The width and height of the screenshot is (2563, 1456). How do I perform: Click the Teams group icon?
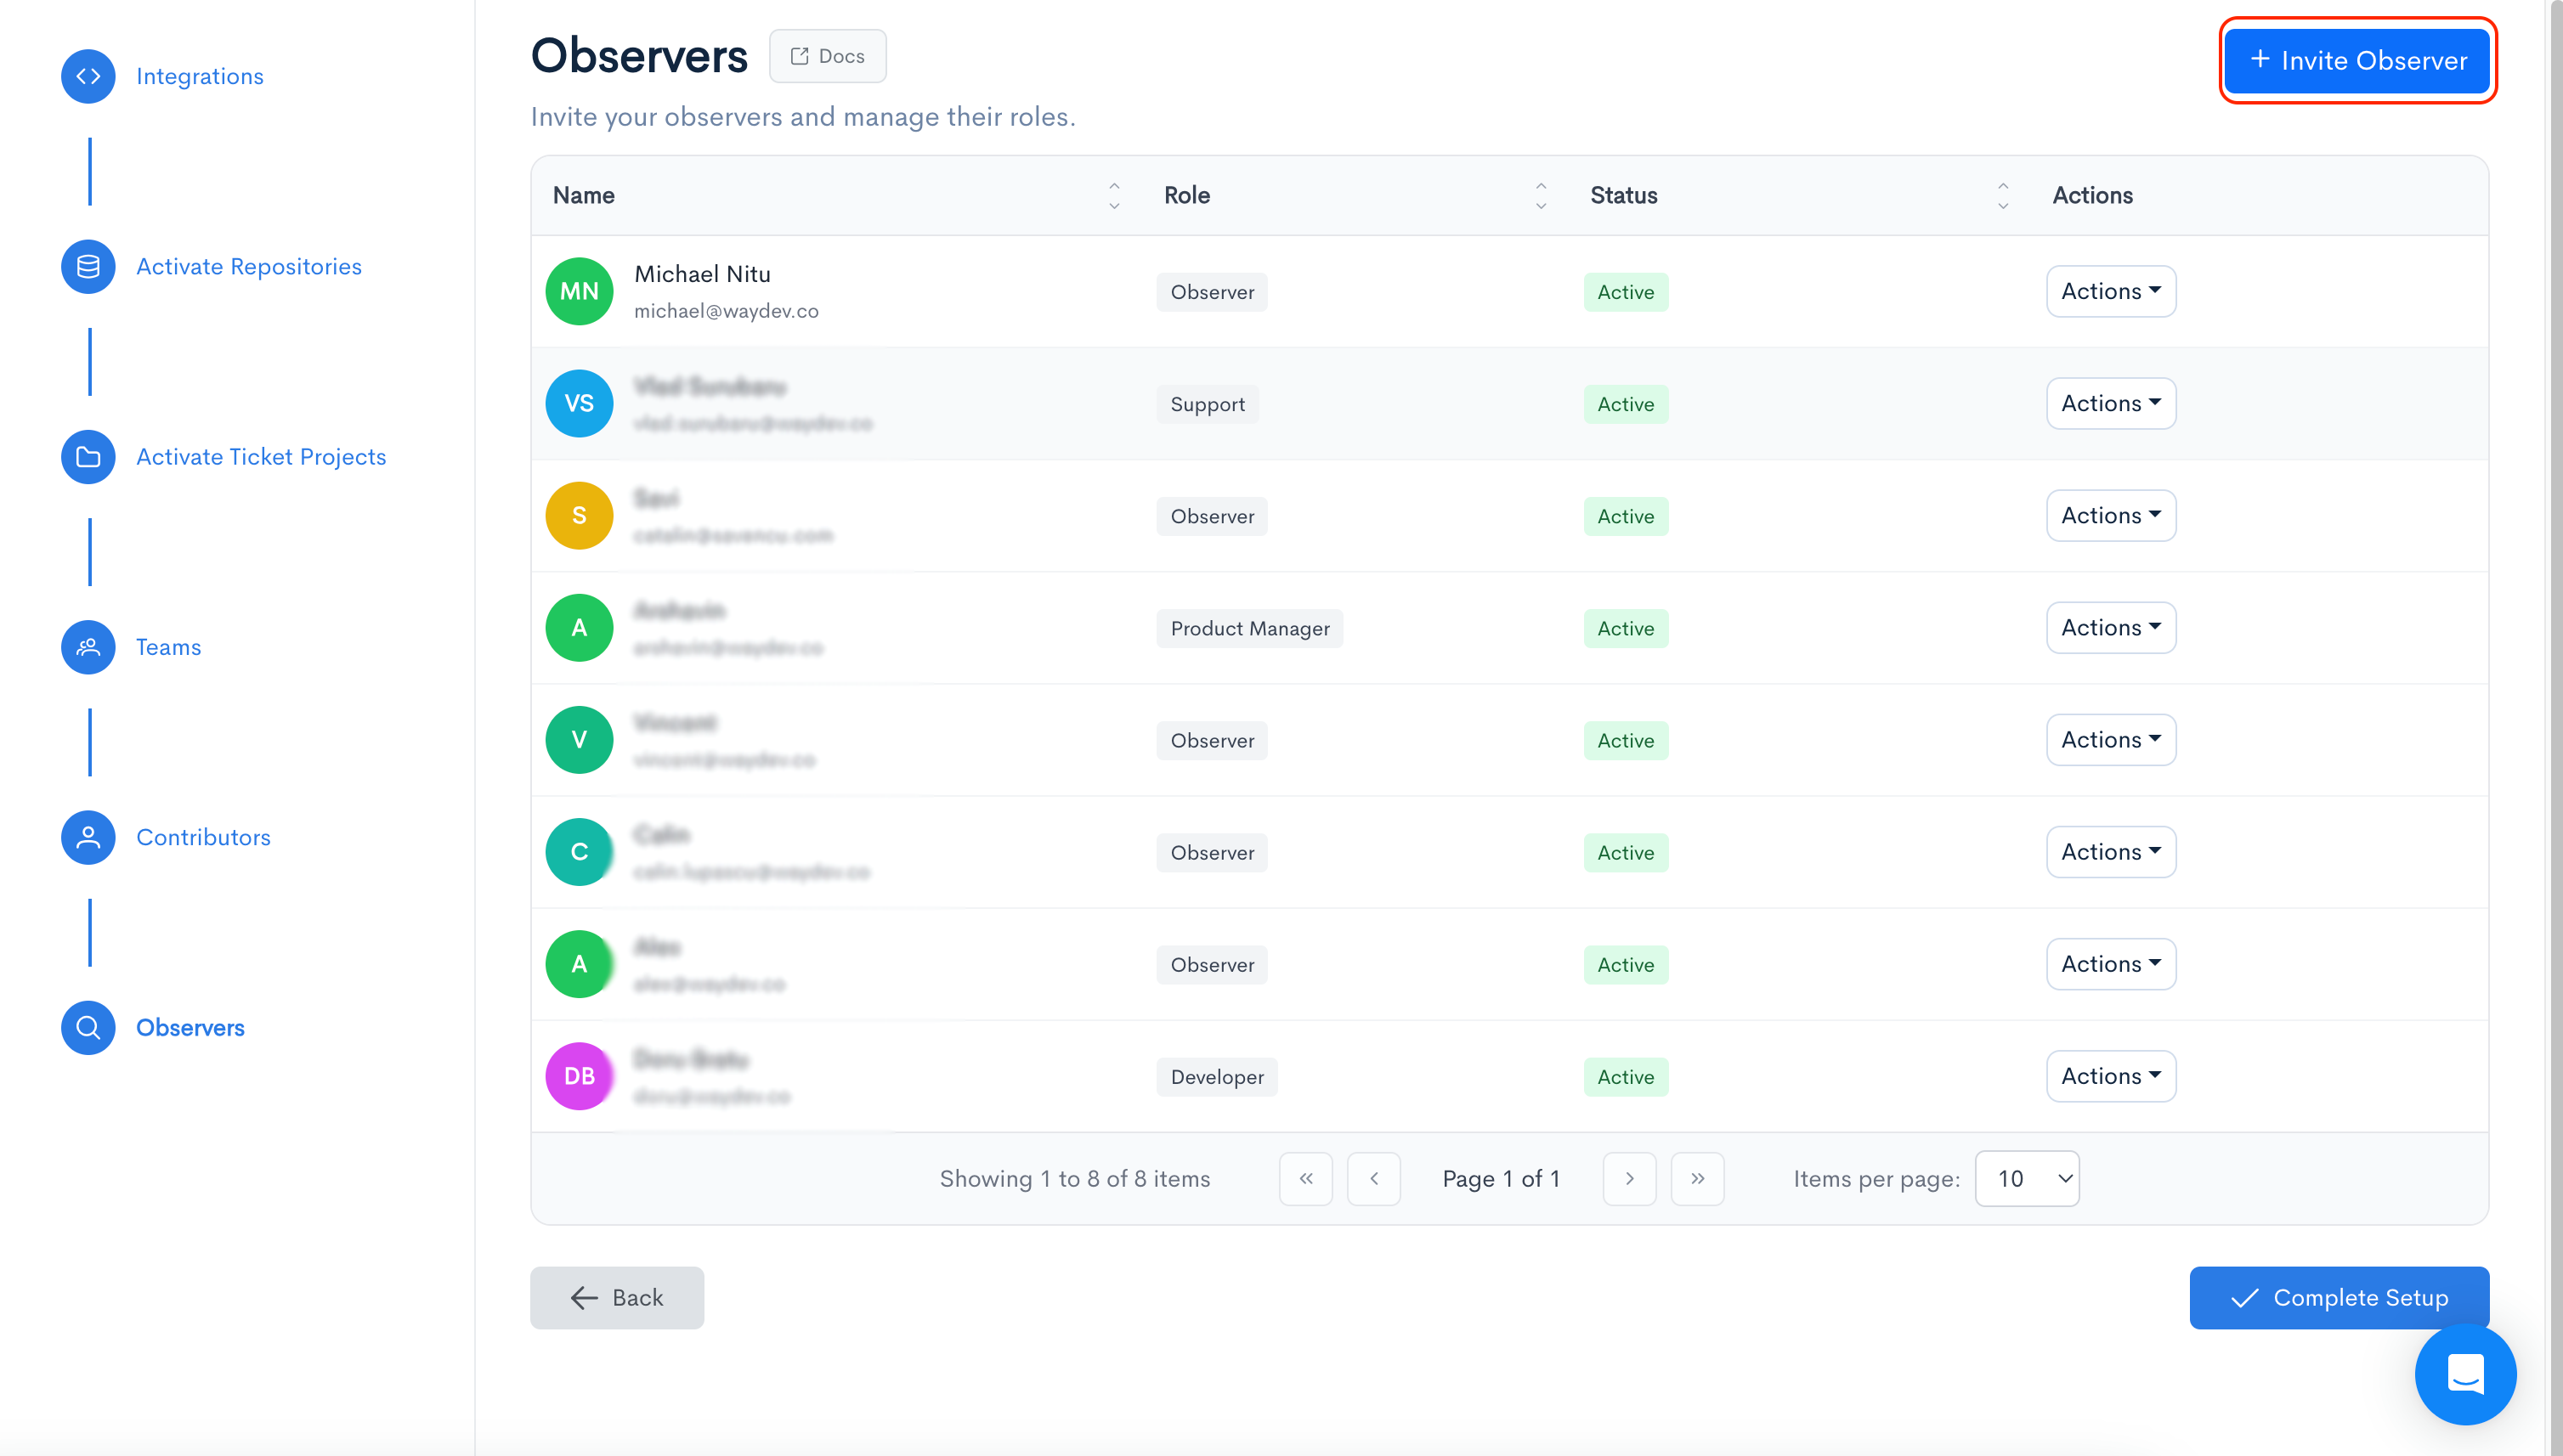tap(88, 647)
